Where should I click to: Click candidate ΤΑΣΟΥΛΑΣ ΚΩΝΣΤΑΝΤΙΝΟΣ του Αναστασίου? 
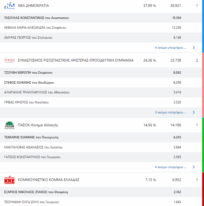point(36,18)
